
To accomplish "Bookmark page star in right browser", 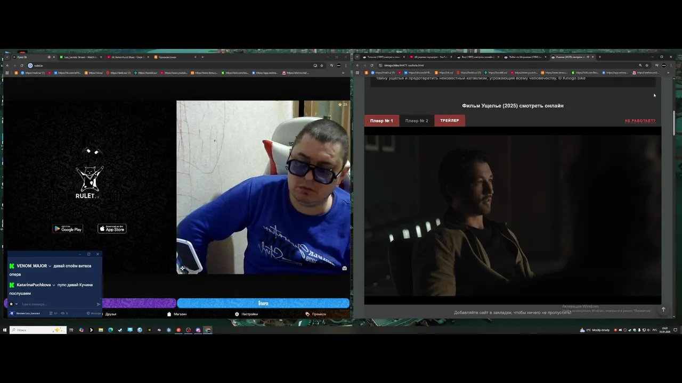I will (x=647, y=65).
